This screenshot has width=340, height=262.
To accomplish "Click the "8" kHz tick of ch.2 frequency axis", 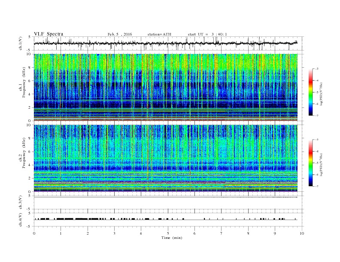I will tap(30, 138).
